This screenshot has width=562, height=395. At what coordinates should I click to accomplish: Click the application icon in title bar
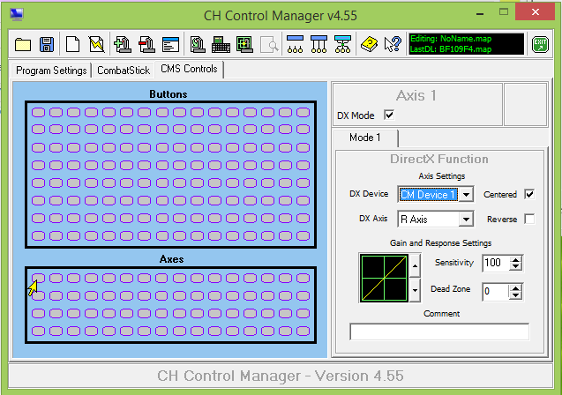pos(17,14)
